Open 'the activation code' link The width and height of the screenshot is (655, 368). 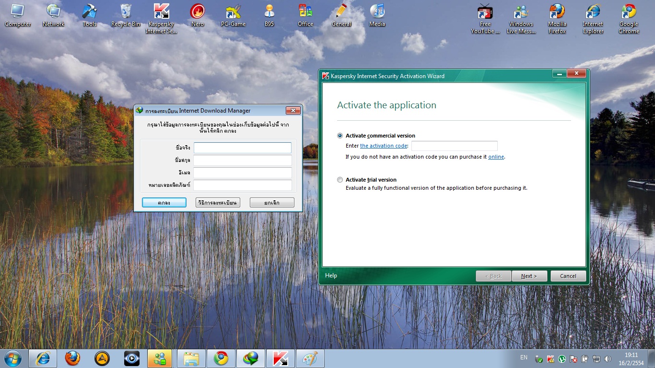[384, 146]
